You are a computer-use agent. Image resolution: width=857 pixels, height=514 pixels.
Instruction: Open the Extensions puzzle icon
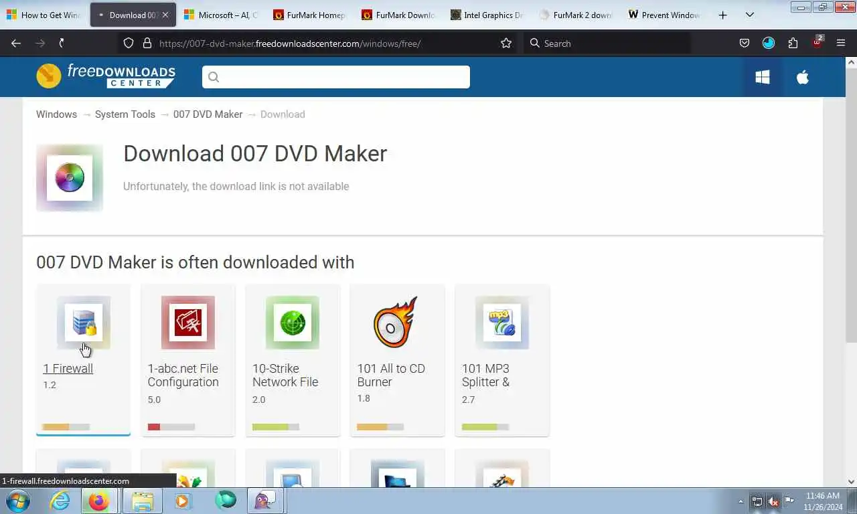(x=793, y=43)
